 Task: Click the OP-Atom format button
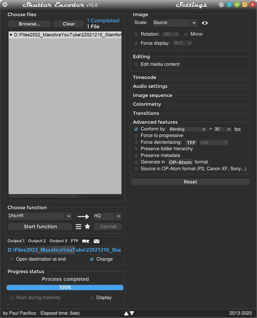click(180, 162)
